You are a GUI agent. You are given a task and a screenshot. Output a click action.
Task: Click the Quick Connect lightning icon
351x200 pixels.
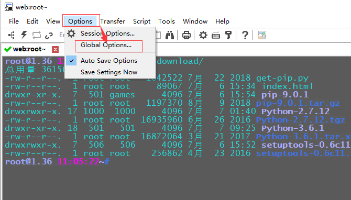point(24,35)
